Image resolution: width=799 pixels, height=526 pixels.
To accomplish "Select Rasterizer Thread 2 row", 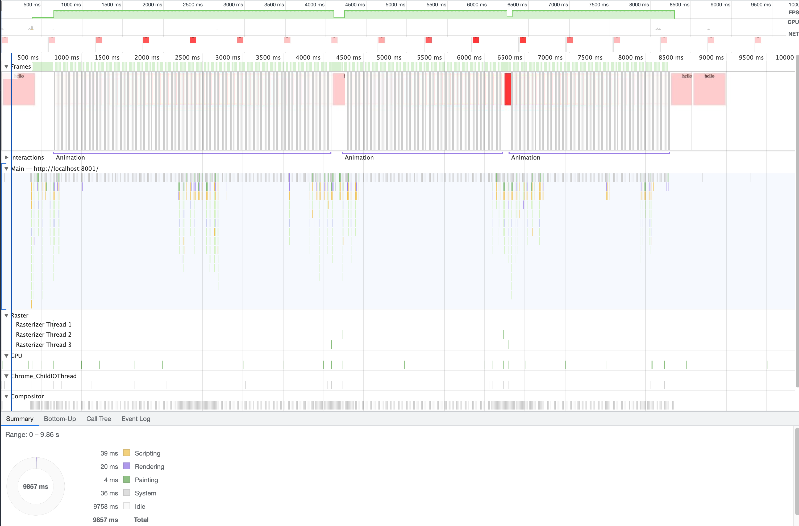I will coord(44,334).
